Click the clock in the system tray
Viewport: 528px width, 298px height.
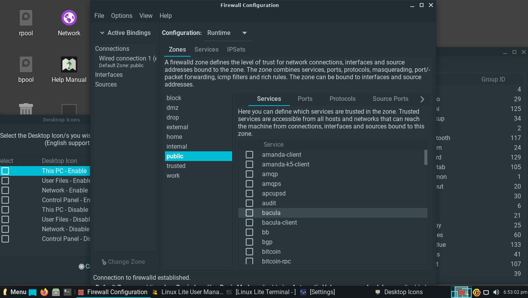(x=515, y=292)
